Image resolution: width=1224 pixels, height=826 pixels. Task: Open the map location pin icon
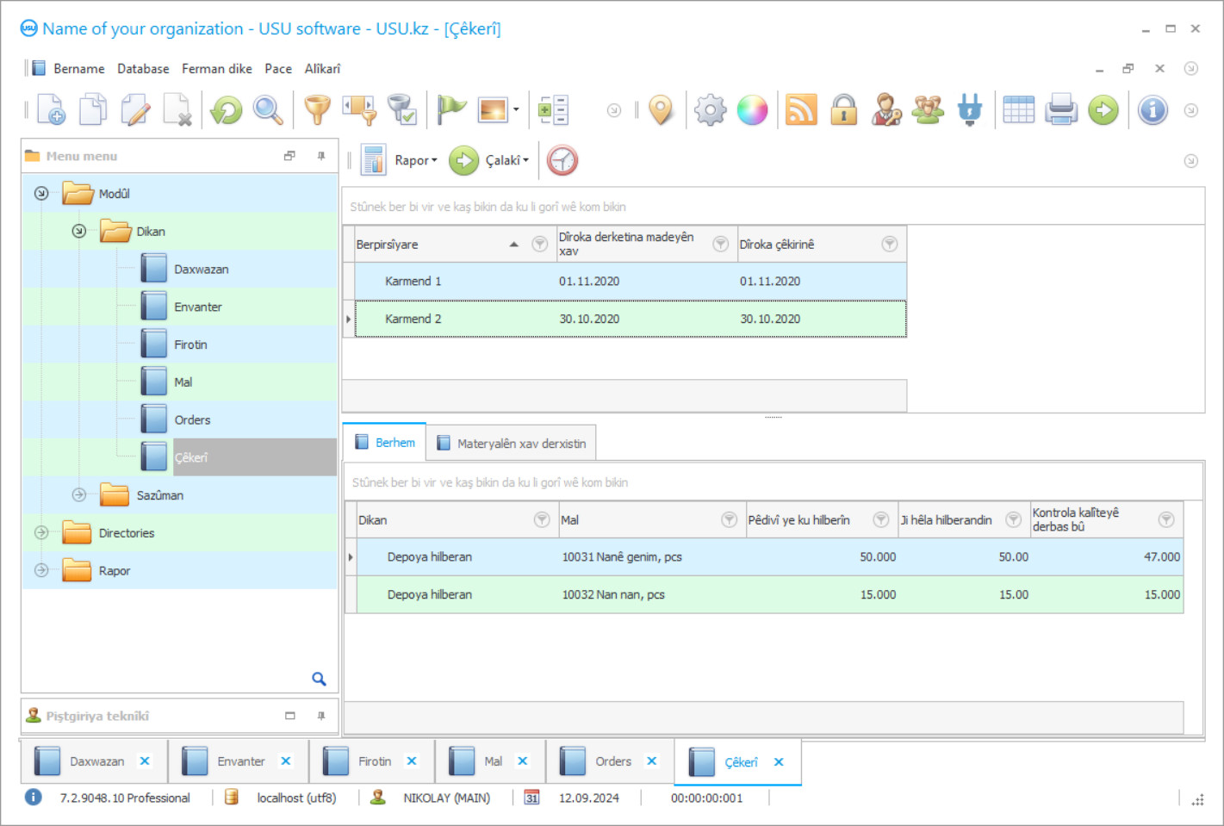(661, 110)
